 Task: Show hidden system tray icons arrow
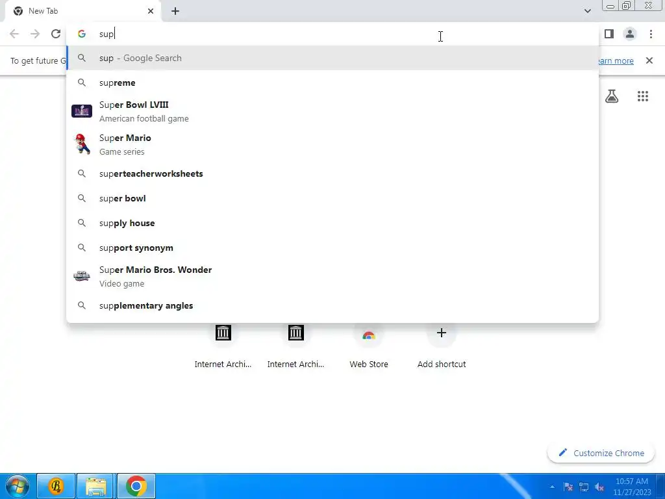point(552,487)
